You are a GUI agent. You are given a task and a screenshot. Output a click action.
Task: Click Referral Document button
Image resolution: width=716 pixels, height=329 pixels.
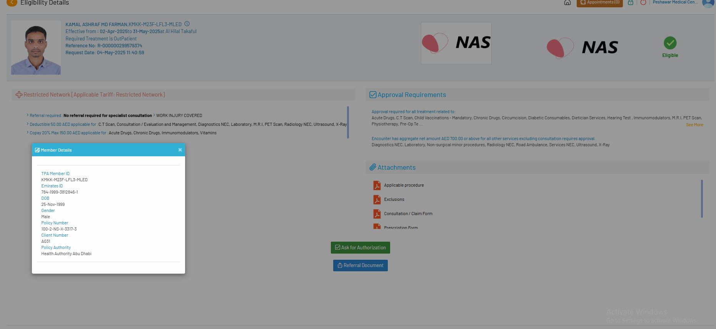click(x=361, y=265)
